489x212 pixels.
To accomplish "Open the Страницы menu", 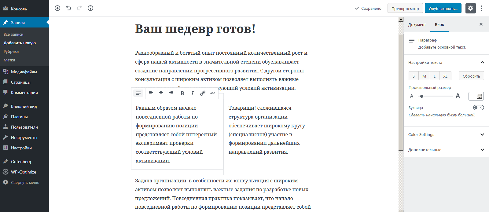I will tap(24, 82).
